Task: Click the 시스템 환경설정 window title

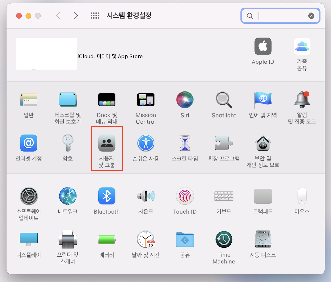Action: coord(129,16)
